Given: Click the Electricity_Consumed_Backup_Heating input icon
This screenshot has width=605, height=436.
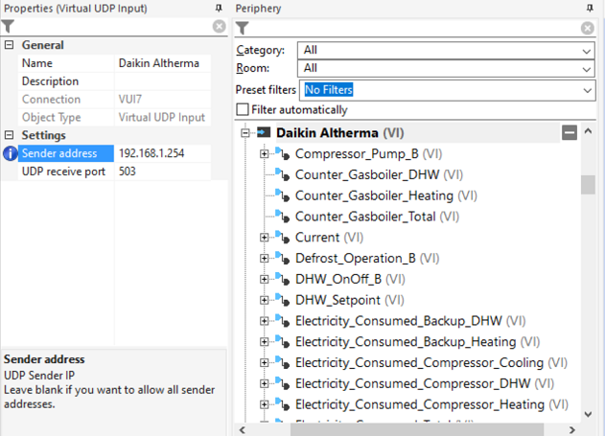Looking at the screenshot, I should click(x=283, y=340).
